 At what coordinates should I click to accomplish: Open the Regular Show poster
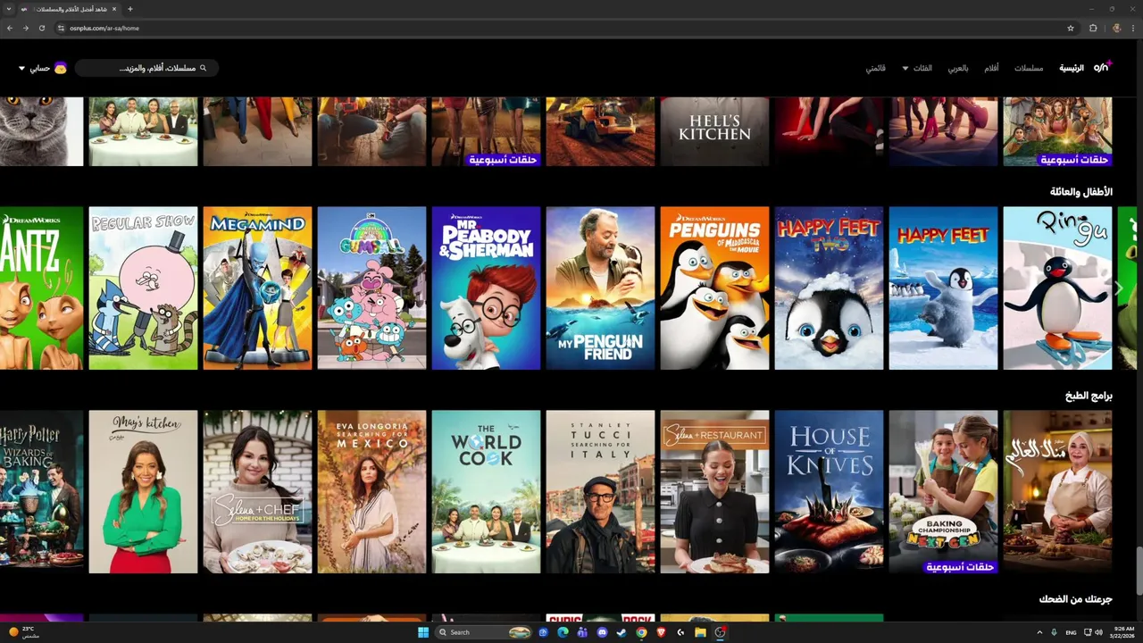click(143, 288)
